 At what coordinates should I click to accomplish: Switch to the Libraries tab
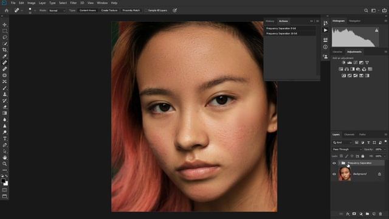(x=337, y=52)
